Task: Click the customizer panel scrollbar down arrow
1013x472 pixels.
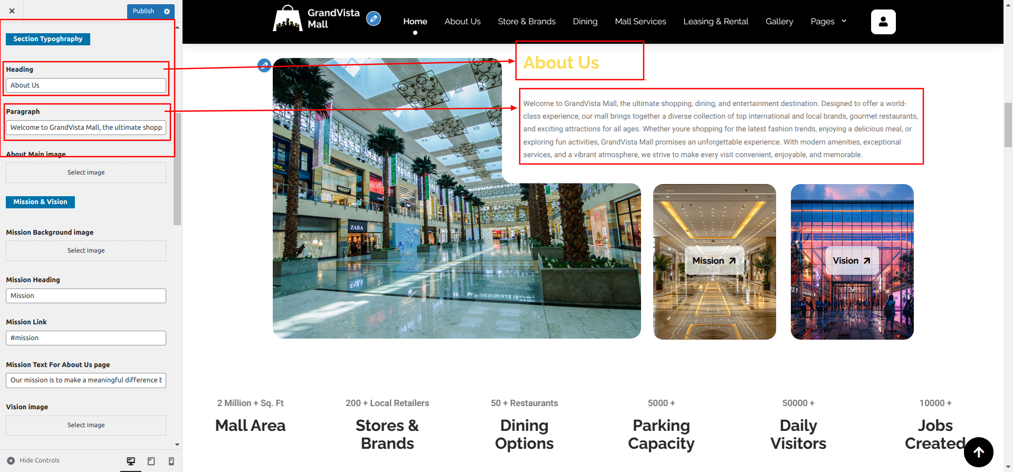Action: (x=177, y=445)
